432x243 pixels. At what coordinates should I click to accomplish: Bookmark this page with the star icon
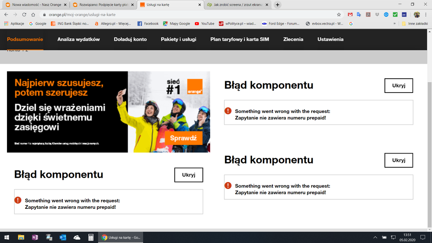339,15
